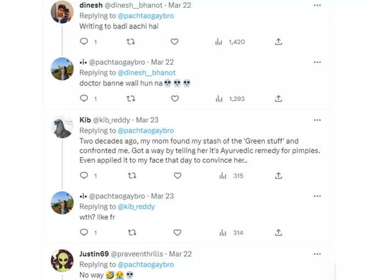Open more options menu on Kib's tweet

click(317, 120)
